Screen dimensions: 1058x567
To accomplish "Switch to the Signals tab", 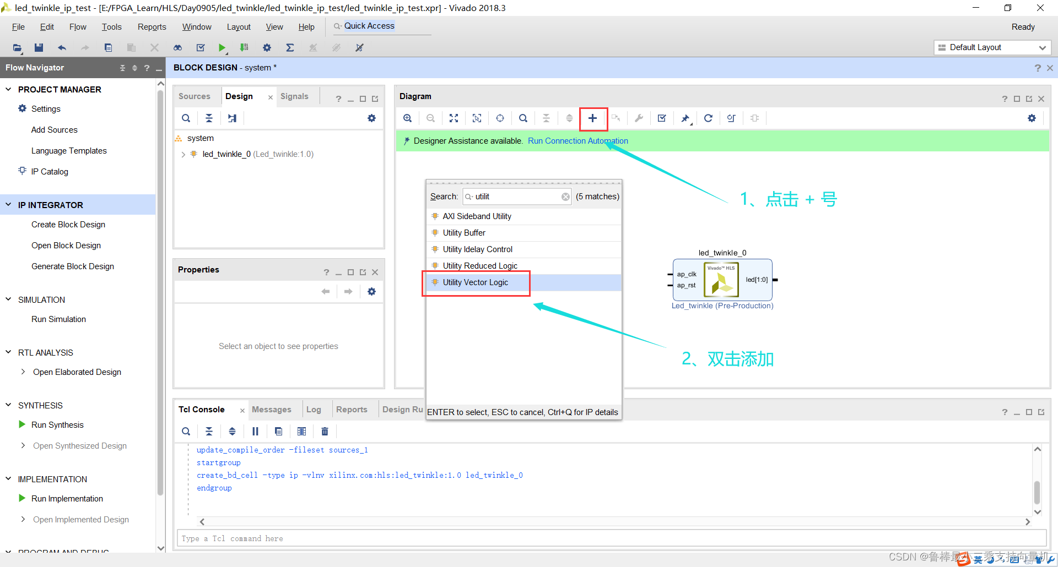I will 294,96.
